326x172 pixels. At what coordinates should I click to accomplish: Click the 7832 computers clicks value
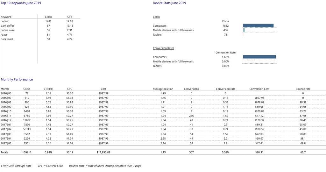point(226,26)
